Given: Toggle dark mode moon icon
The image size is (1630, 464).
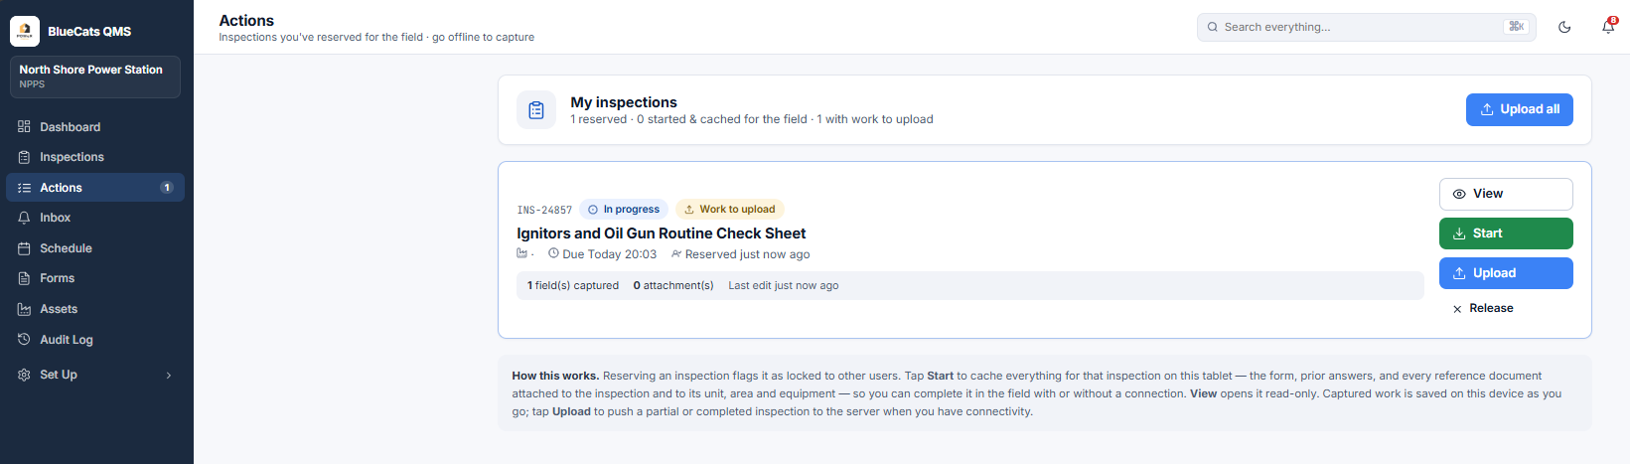Looking at the screenshot, I should pos(1564,27).
